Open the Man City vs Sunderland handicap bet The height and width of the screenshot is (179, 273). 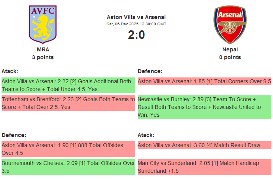[x=204, y=167]
